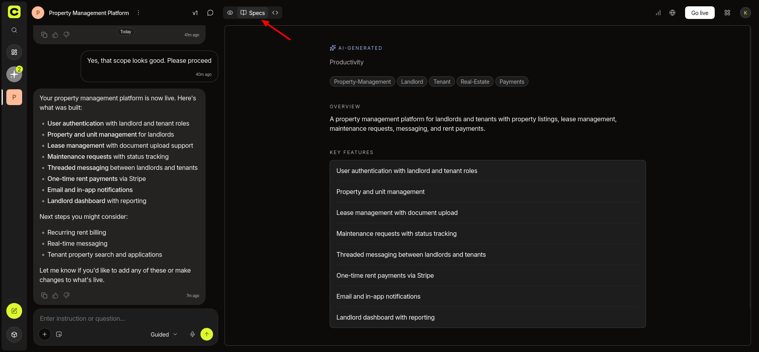Image resolution: width=759 pixels, height=352 pixels.
Task: Select 'Maintenance requests with status tracking' feature row
Action: pos(487,233)
